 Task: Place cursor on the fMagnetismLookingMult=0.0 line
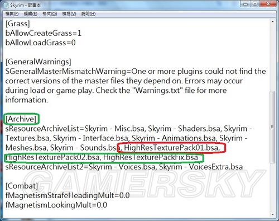click(56, 205)
